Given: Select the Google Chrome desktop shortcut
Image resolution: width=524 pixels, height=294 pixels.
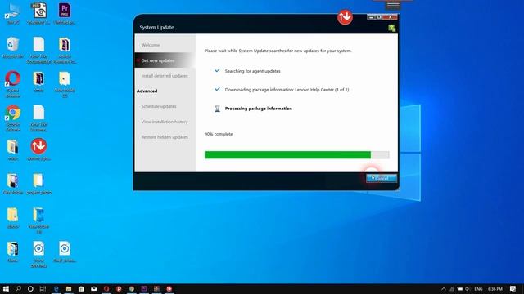Looking at the screenshot, I should (13, 118).
